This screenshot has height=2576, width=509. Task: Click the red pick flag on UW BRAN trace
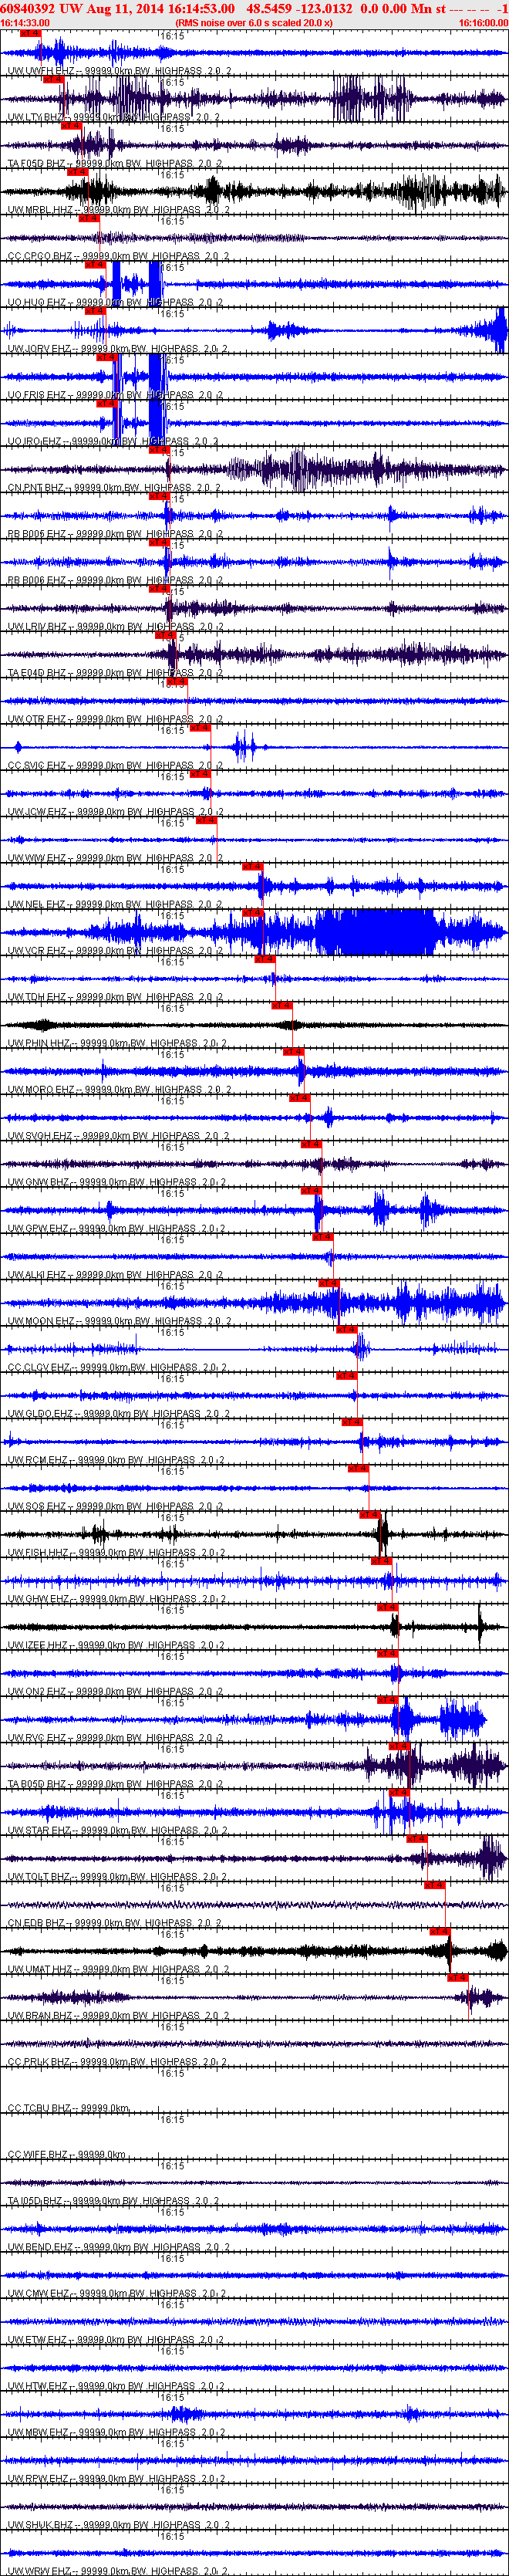click(458, 1978)
